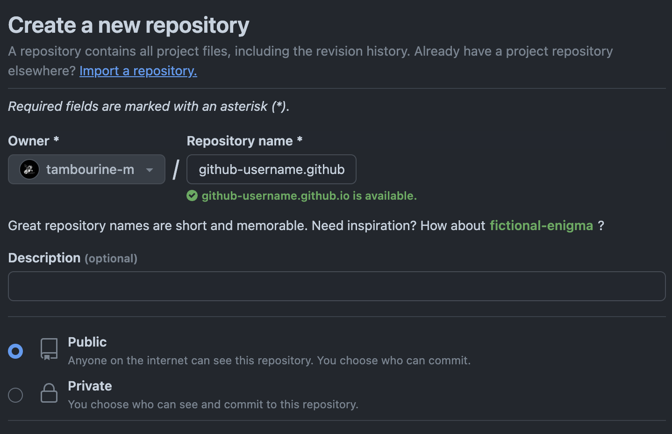The width and height of the screenshot is (672, 434).
Task: Click the Public repository book icon
Action: [49, 349]
